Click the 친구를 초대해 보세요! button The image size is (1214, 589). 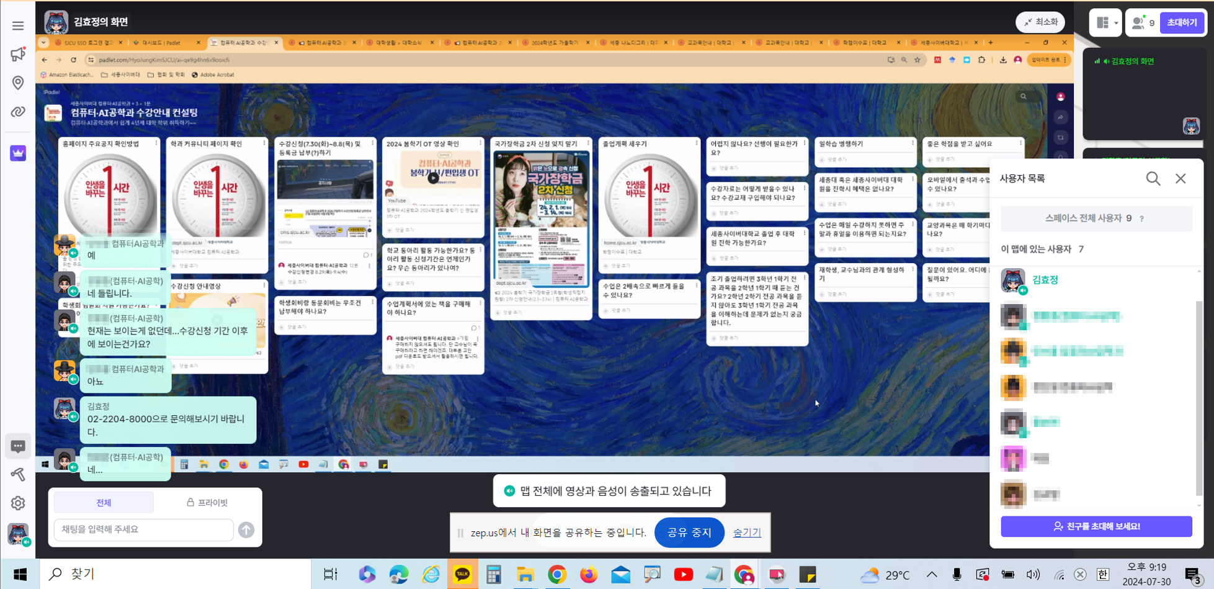click(1096, 526)
